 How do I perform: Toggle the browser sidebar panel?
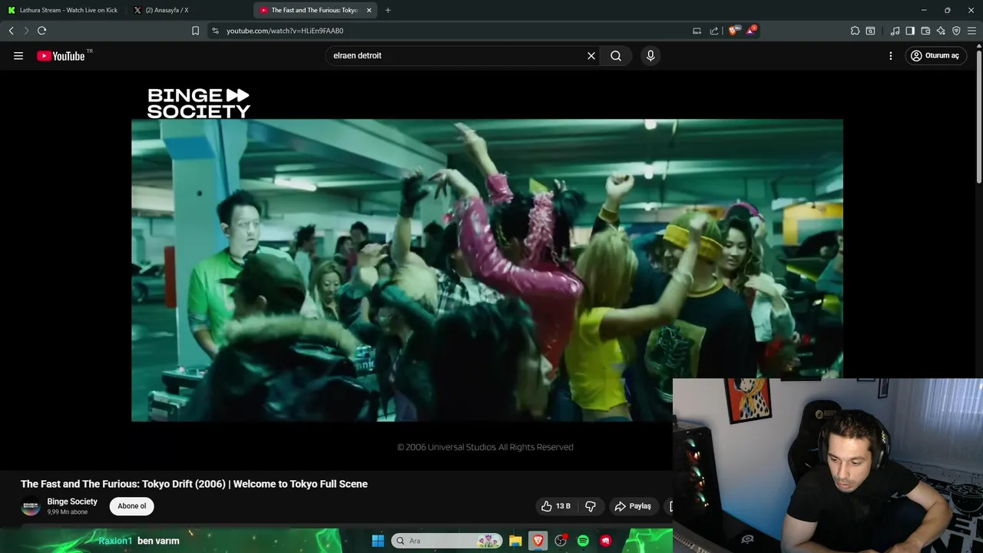pyautogui.click(x=910, y=31)
